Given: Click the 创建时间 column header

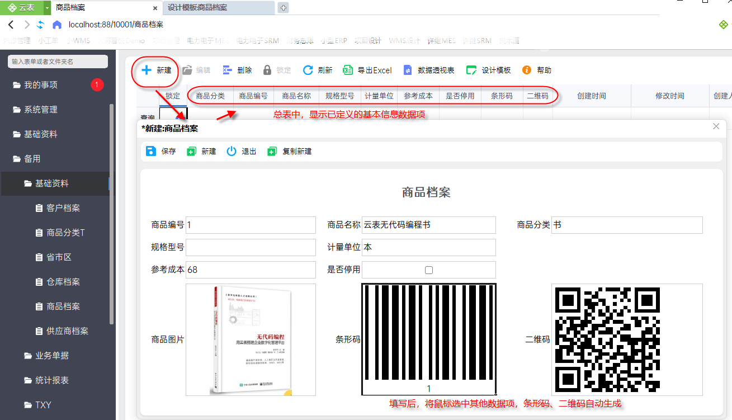Looking at the screenshot, I should click(592, 96).
